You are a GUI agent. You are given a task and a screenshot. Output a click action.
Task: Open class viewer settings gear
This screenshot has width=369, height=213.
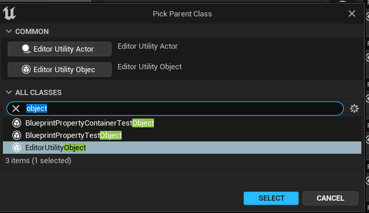click(x=354, y=109)
